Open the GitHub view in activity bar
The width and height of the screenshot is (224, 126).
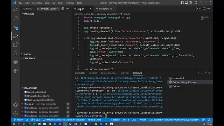15,62
